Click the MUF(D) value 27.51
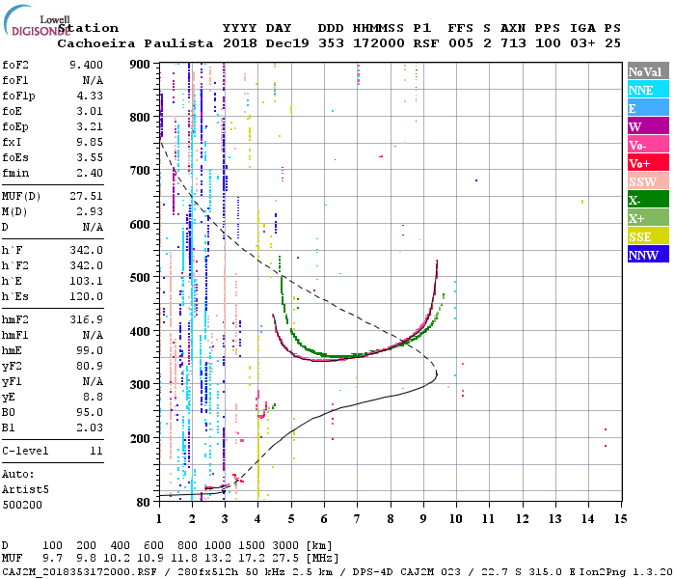The image size is (675, 579). pos(86,197)
